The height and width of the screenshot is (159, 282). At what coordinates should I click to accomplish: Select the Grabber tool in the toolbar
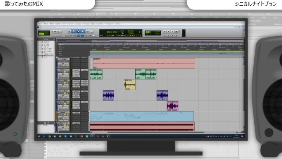coord(82,31)
